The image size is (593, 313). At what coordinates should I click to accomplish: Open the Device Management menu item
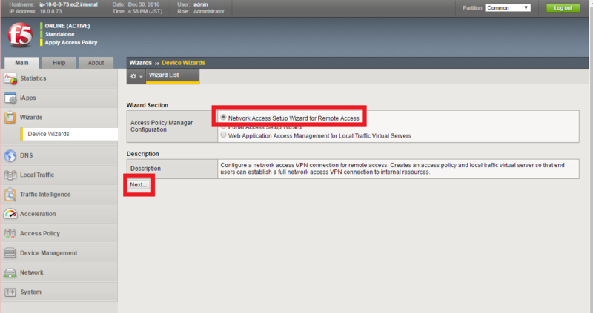click(59, 253)
